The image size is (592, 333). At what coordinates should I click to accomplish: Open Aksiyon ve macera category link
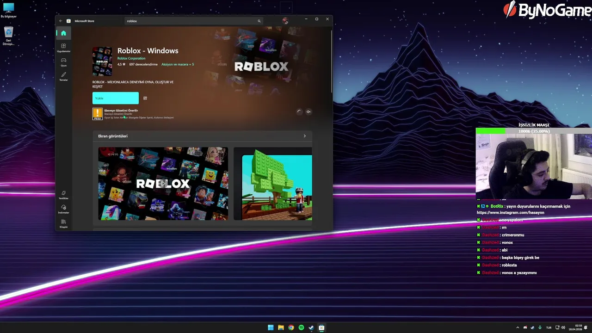click(178, 64)
